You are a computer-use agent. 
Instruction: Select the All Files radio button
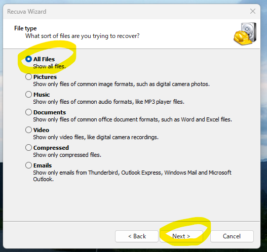click(28, 59)
